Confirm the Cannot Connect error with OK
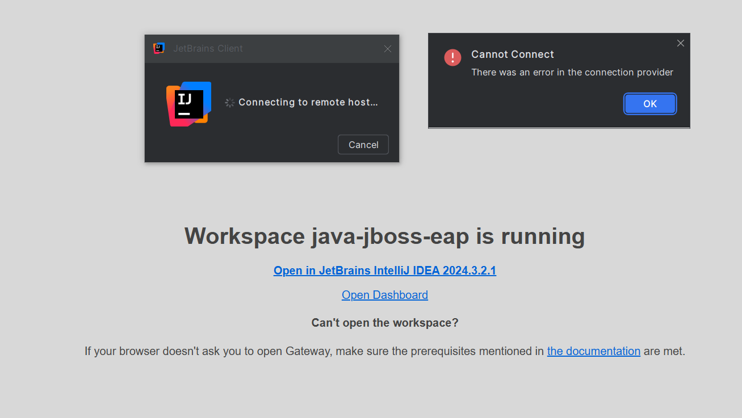This screenshot has height=418, width=742. click(x=650, y=104)
